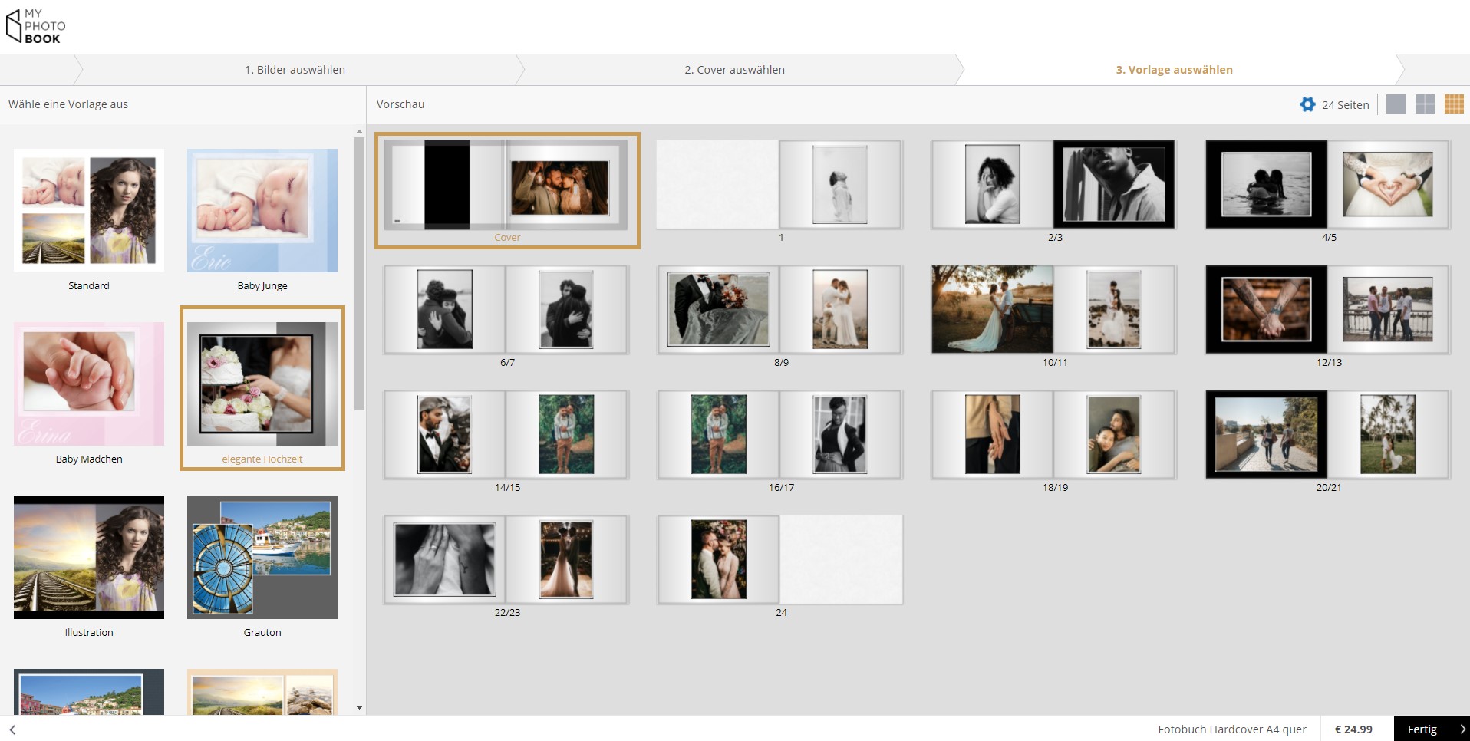1470x741 pixels.
Task: Click template list scrollbar up arrow
Action: [x=359, y=131]
